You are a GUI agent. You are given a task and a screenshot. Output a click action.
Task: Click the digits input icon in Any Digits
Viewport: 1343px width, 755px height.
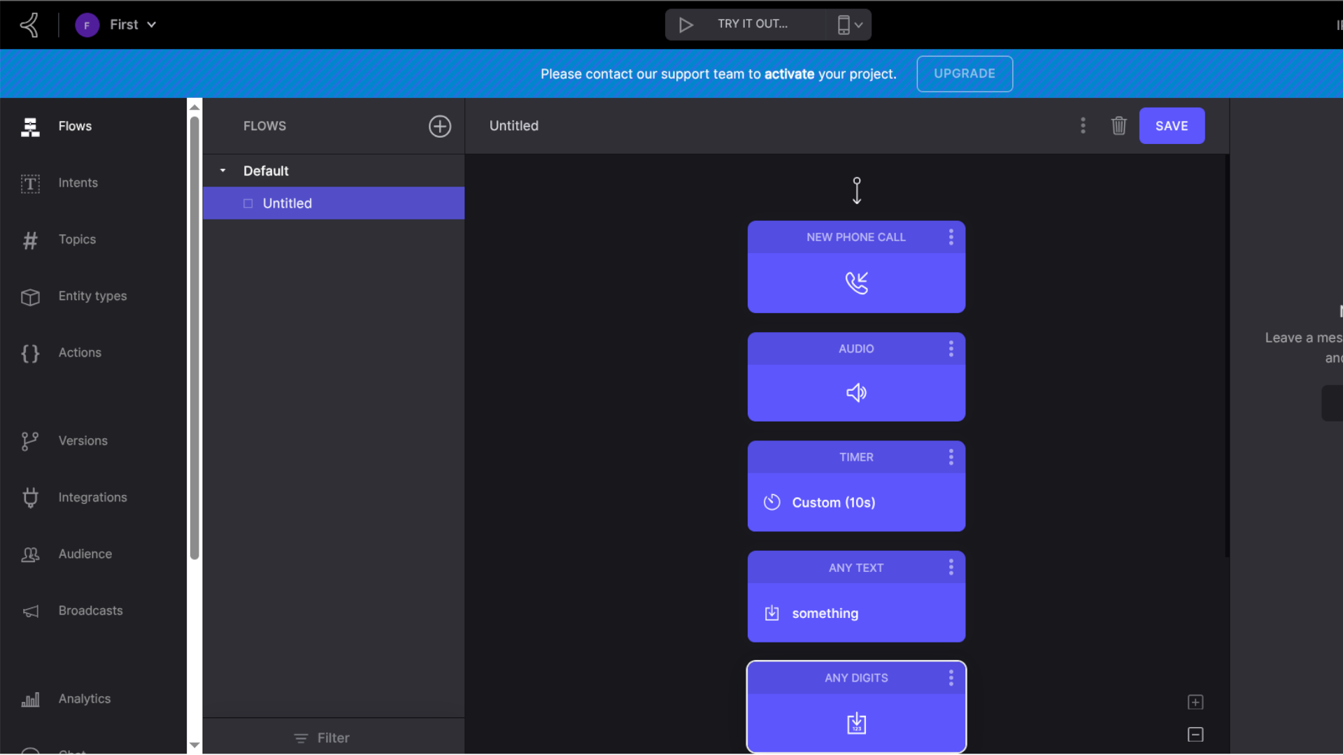(x=856, y=724)
